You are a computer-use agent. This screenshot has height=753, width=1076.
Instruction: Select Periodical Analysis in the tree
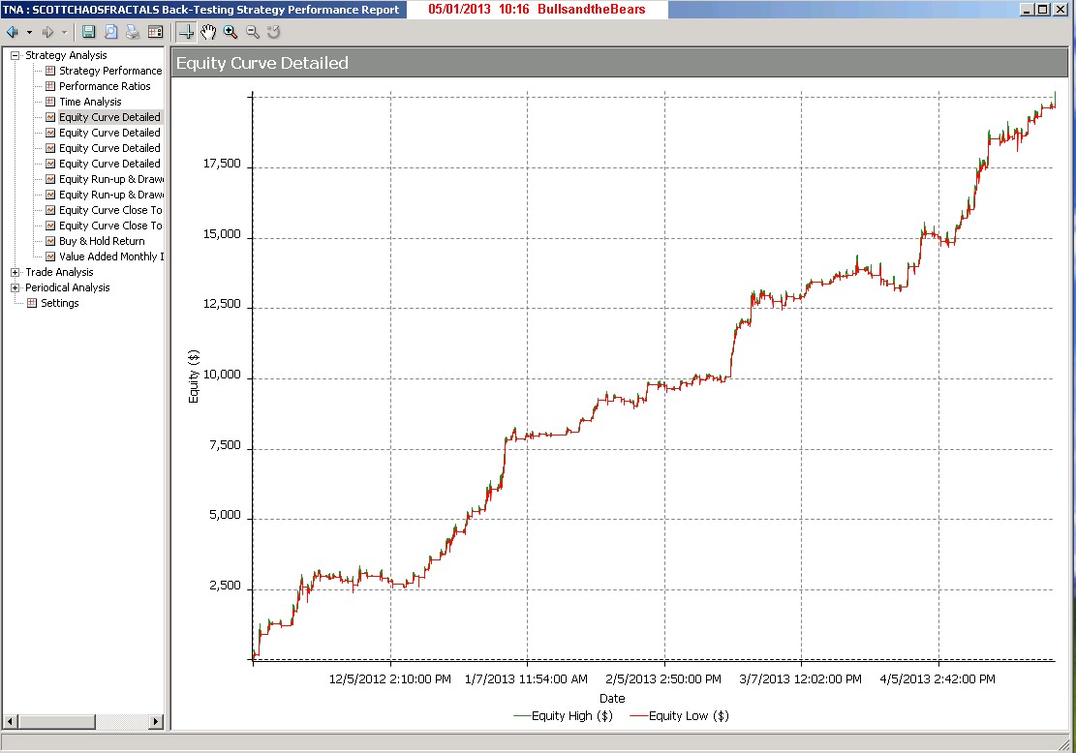point(67,288)
